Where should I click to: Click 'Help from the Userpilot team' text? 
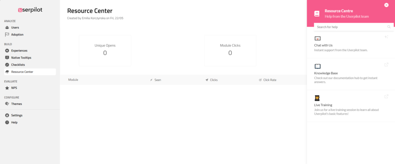[x=347, y=16]
